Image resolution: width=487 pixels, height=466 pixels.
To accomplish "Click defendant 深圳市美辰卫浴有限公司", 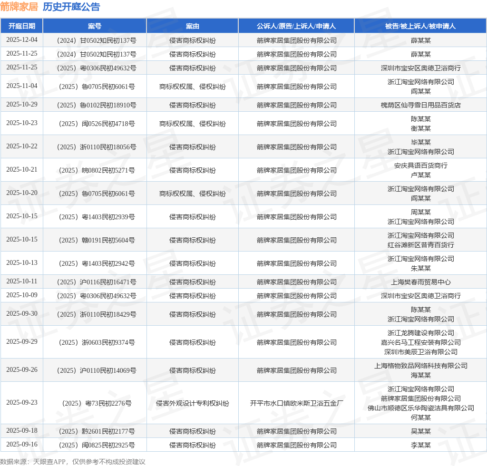I will coord(421,352).
